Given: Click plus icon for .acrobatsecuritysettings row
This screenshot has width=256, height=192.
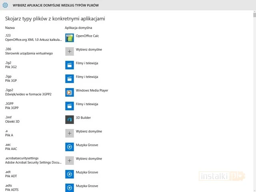Looking at the screenshot, I should (70, 160).
